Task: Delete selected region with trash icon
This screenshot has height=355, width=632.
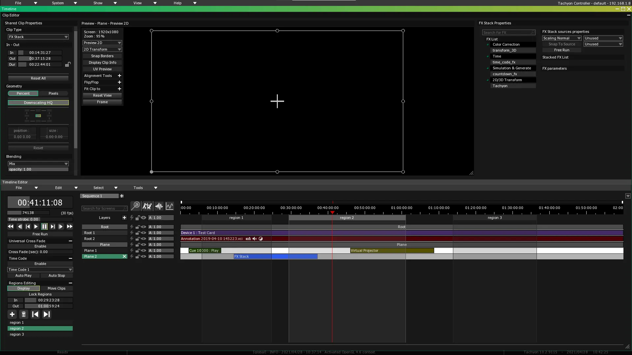Action: pyautogui.click(x=24, y=315)
